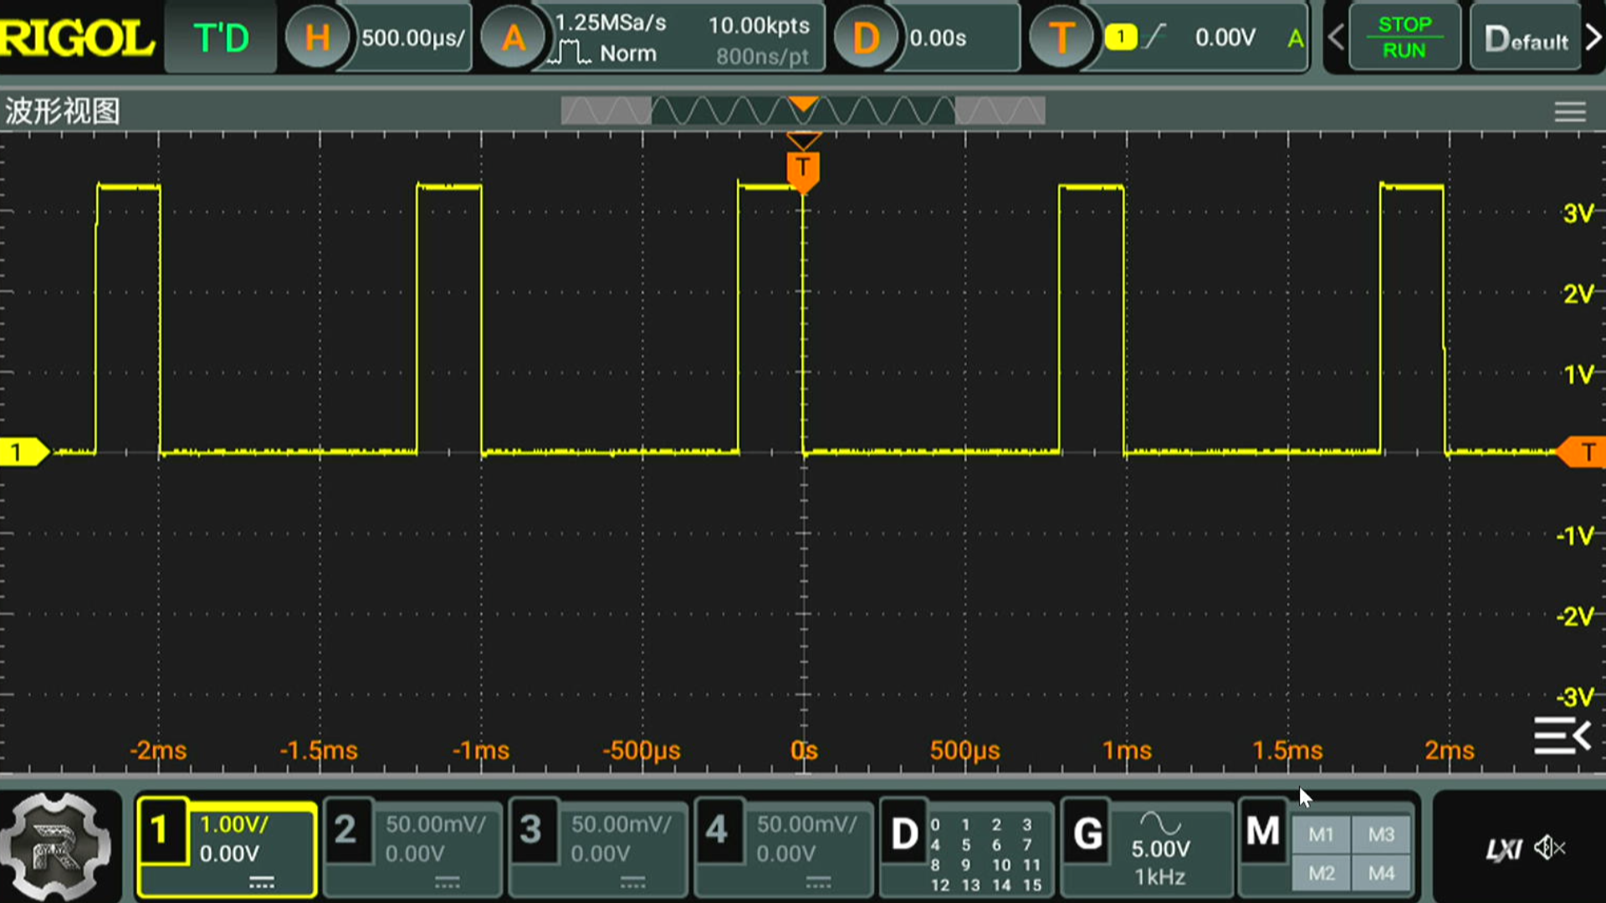Click the Norm acquisition mode label
Viewport: 1606px width, 903px height.
(627, 54)
